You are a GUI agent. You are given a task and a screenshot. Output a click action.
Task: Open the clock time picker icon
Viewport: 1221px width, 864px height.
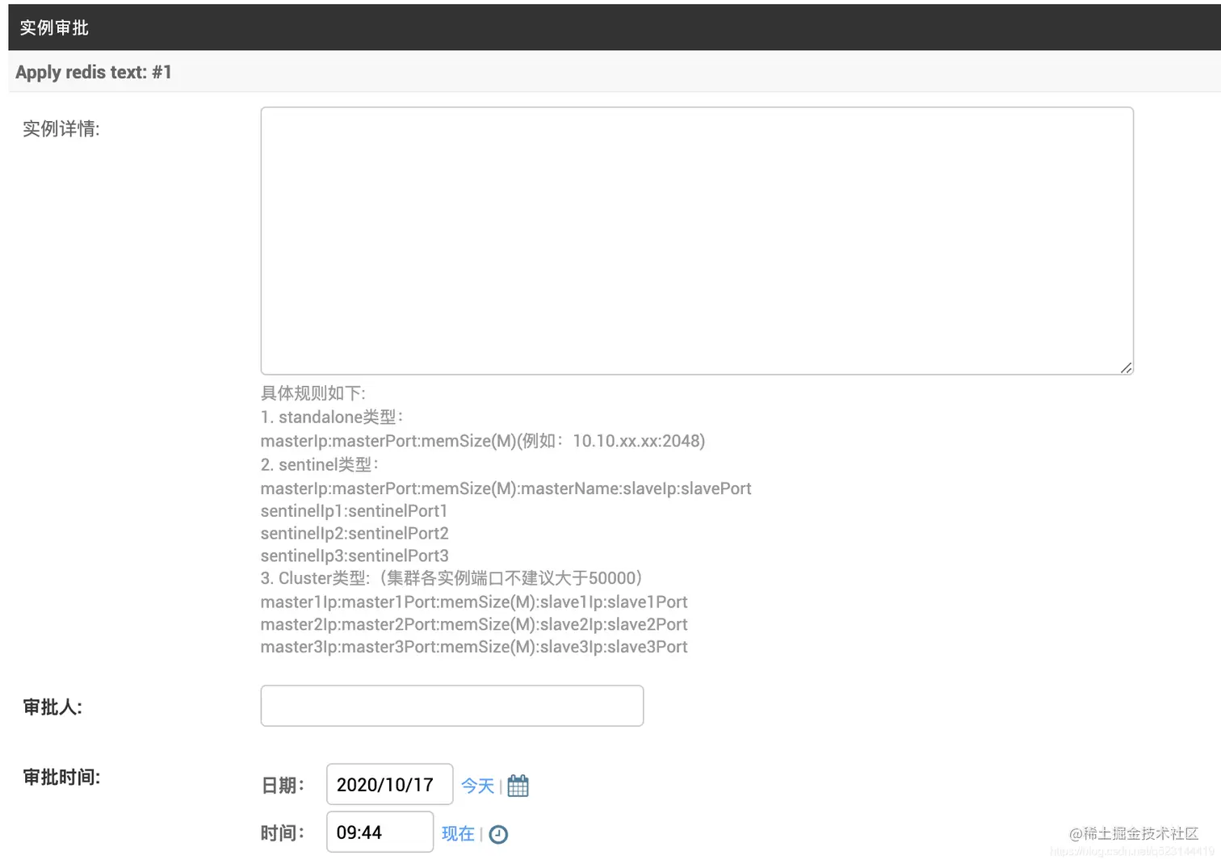tap(498, 833)
